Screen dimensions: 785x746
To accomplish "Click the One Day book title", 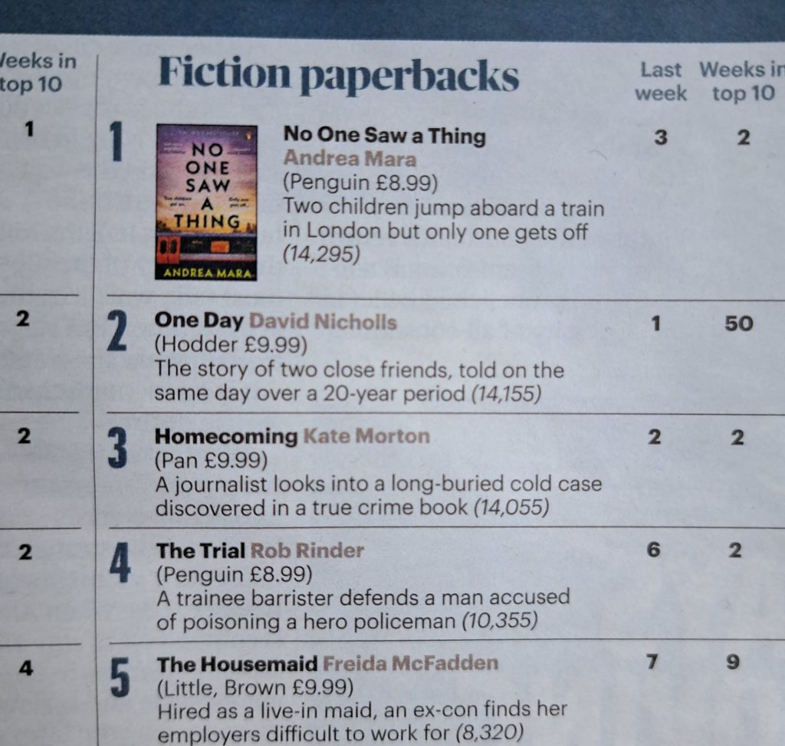I will point(199,320).
